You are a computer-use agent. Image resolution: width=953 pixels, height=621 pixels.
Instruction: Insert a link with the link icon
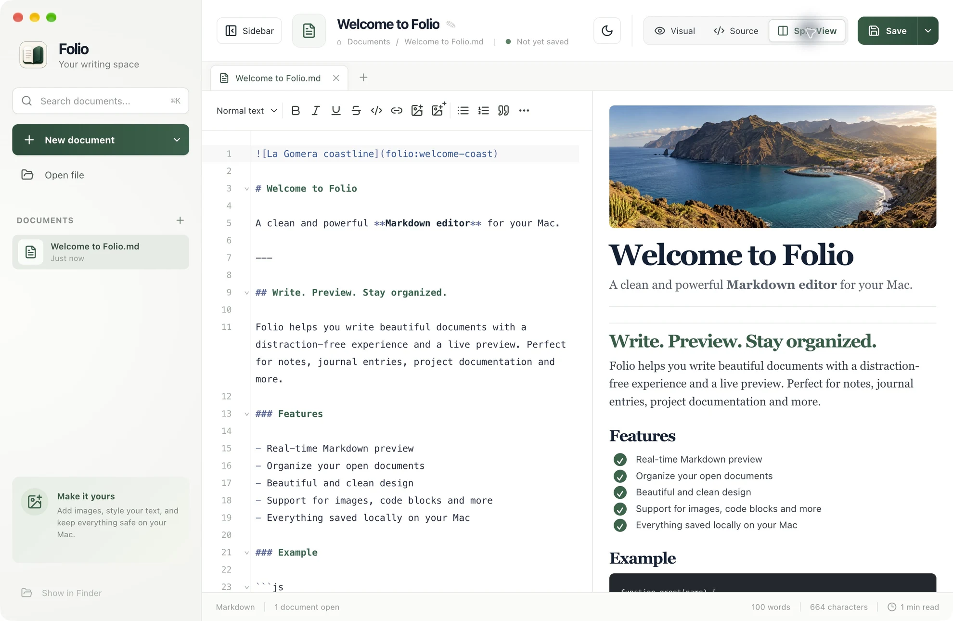(x=397, y=111)
